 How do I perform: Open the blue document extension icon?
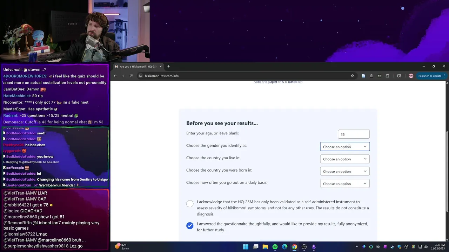[363, 76]
